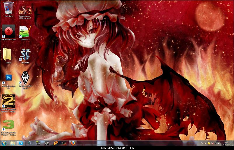The width and height of the screenshot is (234, 150).
Task: Click the dark red taskbar icon beside Firefox
Action: coord(64,143)
